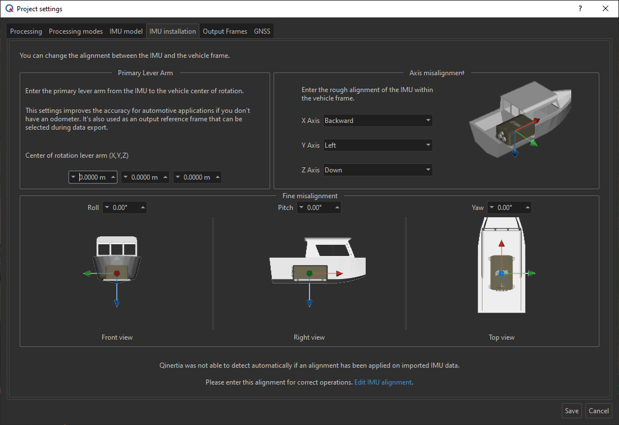Screen dimensions: 619x425
Task: Click the 'Axis misalignment' group title
Action: tap(437, 73)
